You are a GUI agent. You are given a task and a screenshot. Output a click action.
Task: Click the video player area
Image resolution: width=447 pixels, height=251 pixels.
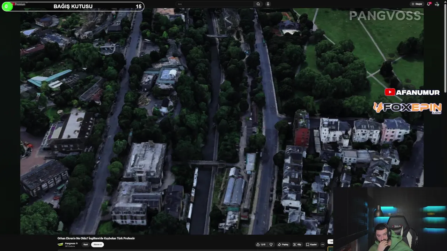[x=222, y=121]
